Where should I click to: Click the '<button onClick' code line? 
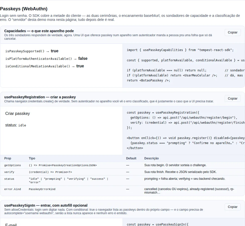pos(186,138)
